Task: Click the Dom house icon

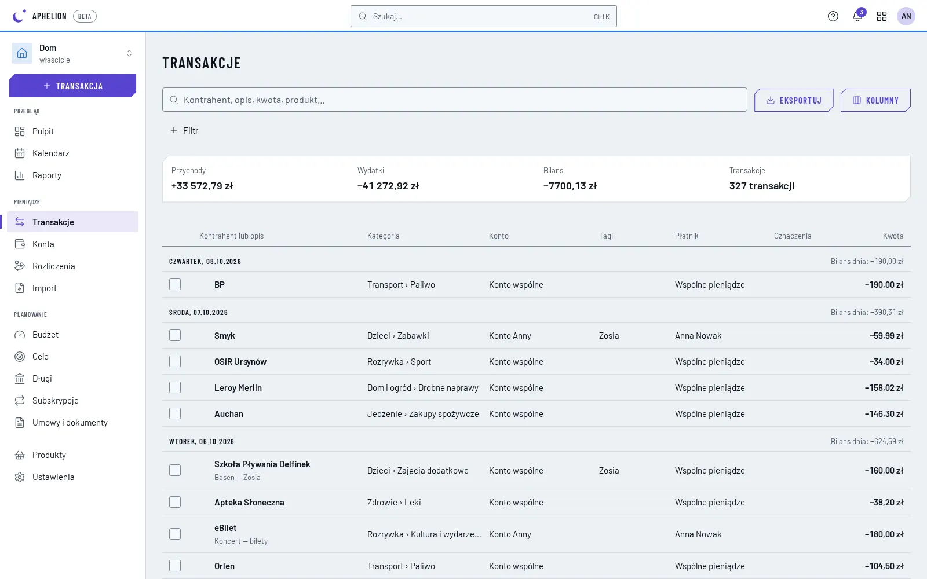Action: (22, 53)
